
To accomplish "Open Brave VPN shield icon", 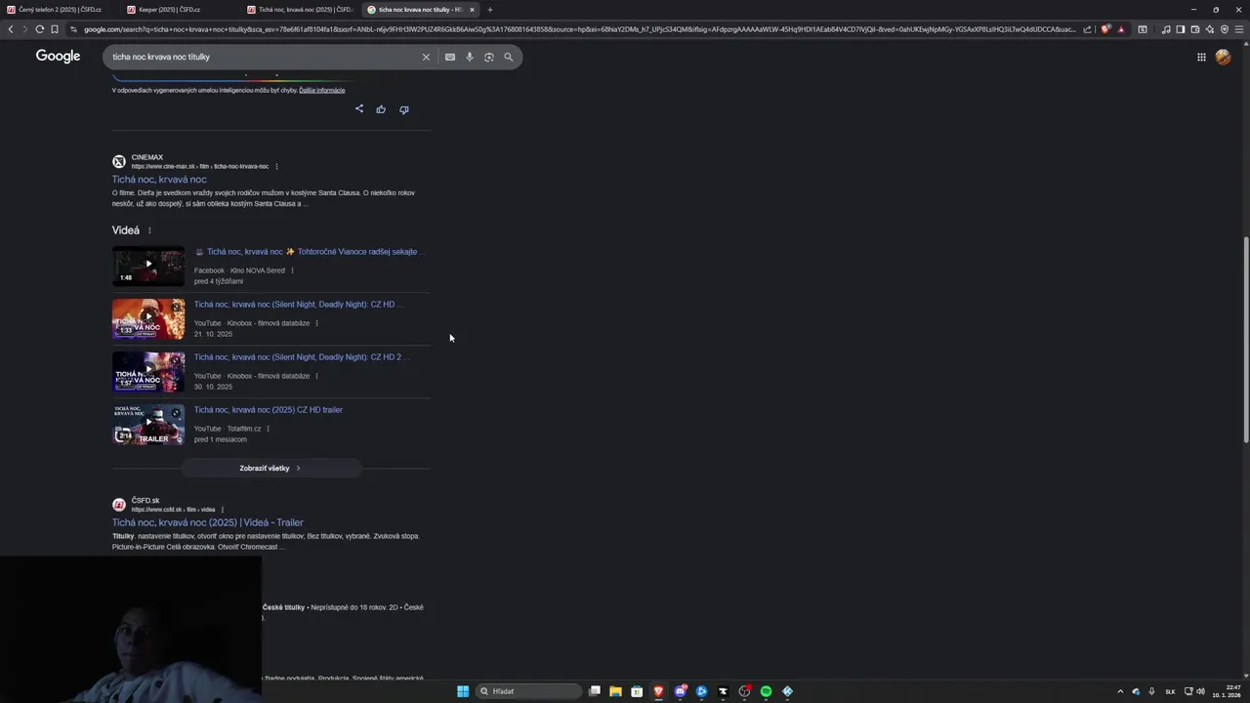I will 1225,29.
